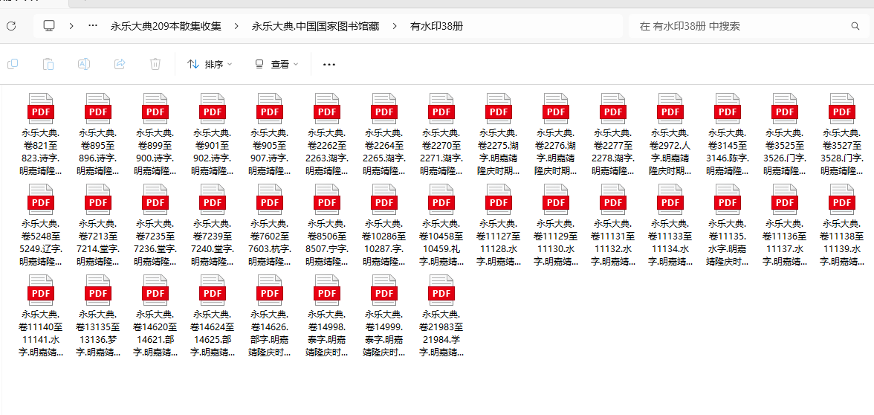Click the 在 有水印38册 中搜索 search box
Viewport: 874px width, 415px height.
743,26
